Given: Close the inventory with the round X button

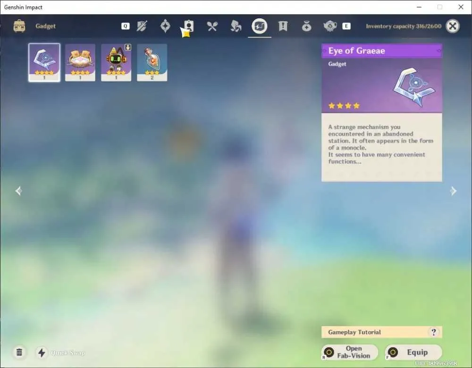Looking at the screenshot, I should pos(453,26).
